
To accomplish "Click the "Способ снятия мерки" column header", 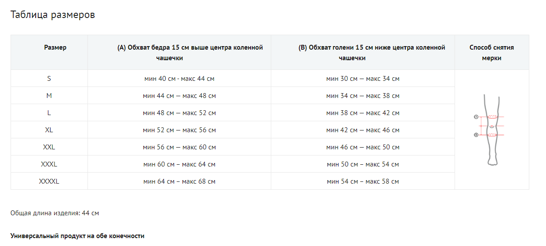I will [x=491, y=52].
